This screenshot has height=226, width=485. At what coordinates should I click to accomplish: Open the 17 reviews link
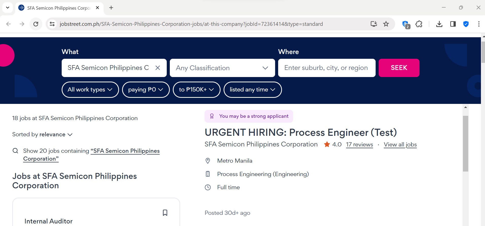pyautogui.click(x=359, y=144)
